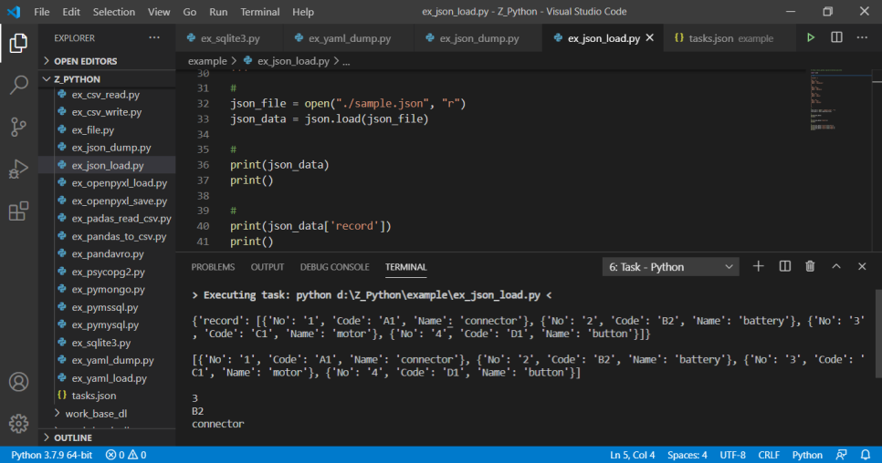Screen dimensions: 882x463
Task: Maximize the panel size with the chevron-up icon
Action: coord(836,266)
